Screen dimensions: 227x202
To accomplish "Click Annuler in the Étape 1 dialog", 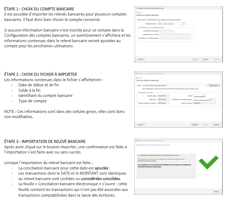I will click(141, 59).
